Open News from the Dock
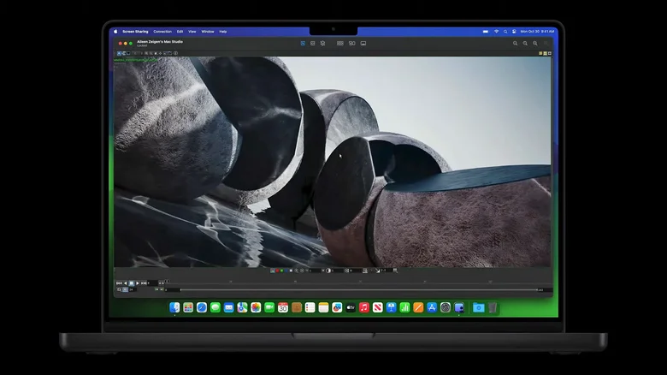The image size is (667, 375). pyautogui.click(x=378, y=307)
